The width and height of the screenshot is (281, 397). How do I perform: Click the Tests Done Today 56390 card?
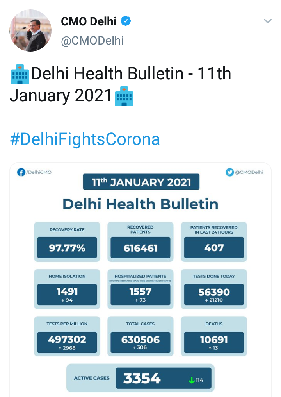click(214, 289)
